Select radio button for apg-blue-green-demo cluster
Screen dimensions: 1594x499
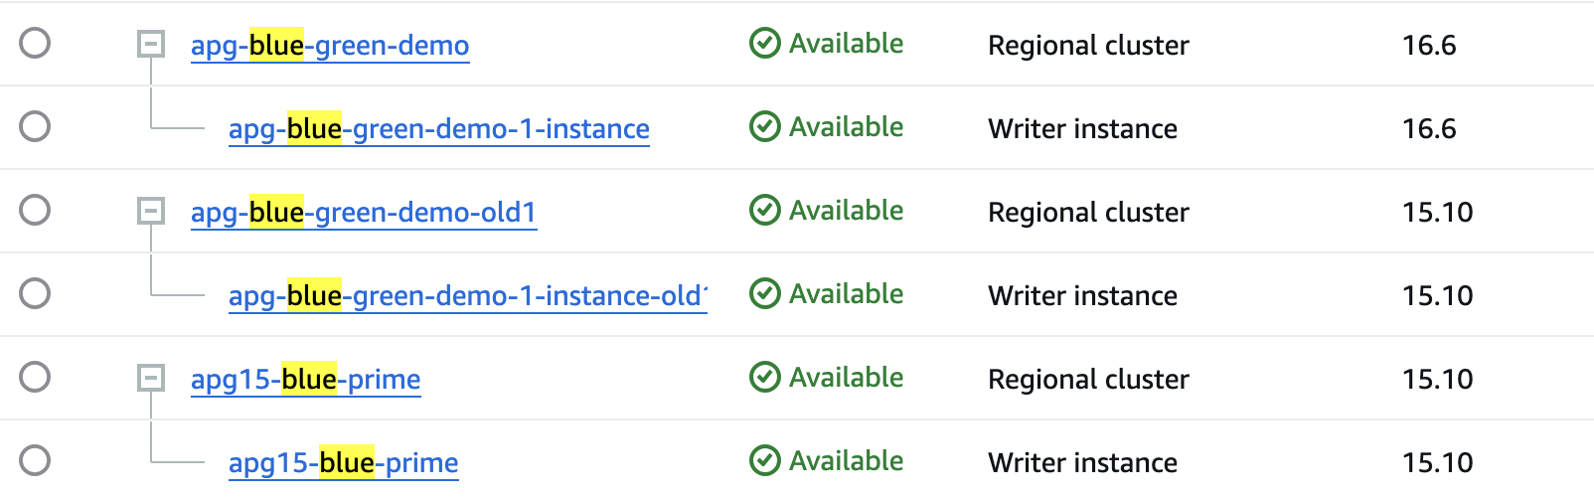[35, 44]
